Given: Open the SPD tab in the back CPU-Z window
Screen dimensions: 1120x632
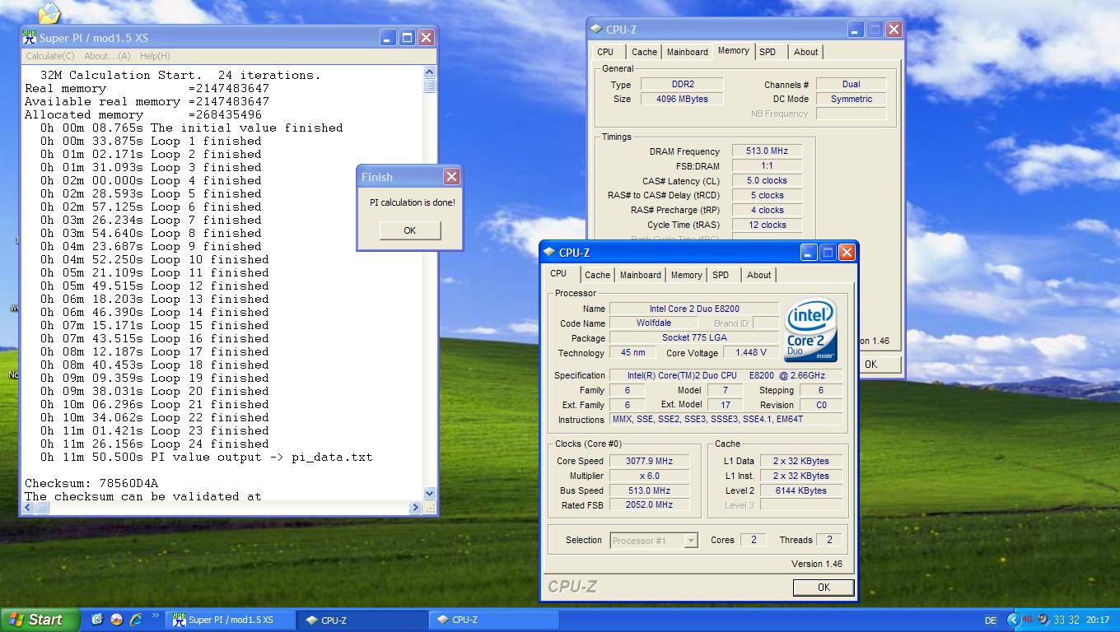Looking at the screenshot, I should coord(767,52).
